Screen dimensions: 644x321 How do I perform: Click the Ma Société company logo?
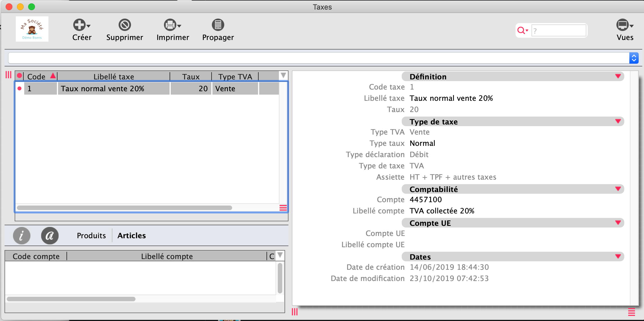point(32,29)
